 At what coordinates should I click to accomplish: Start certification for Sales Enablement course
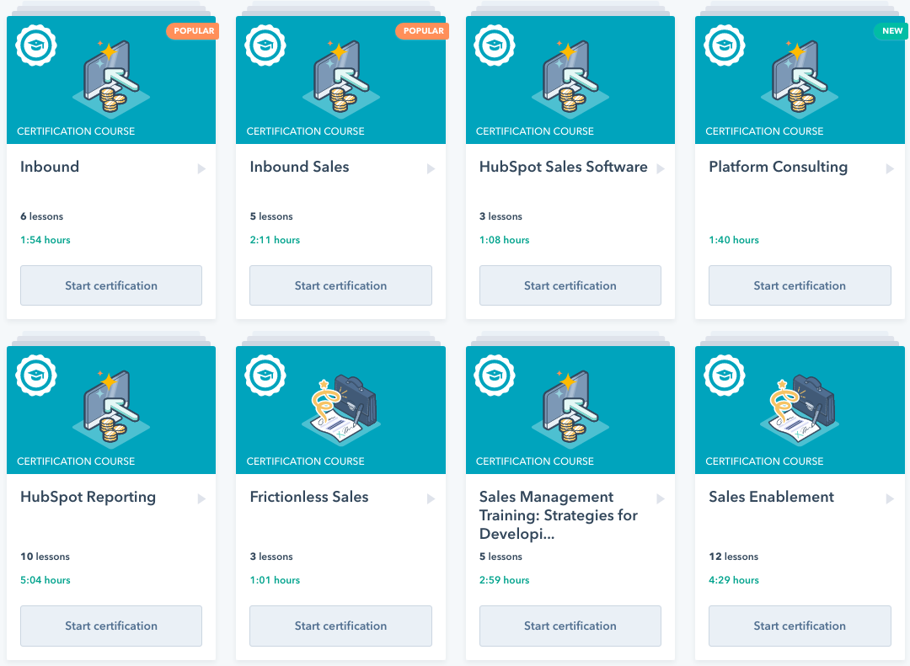[x=800, y=626]
